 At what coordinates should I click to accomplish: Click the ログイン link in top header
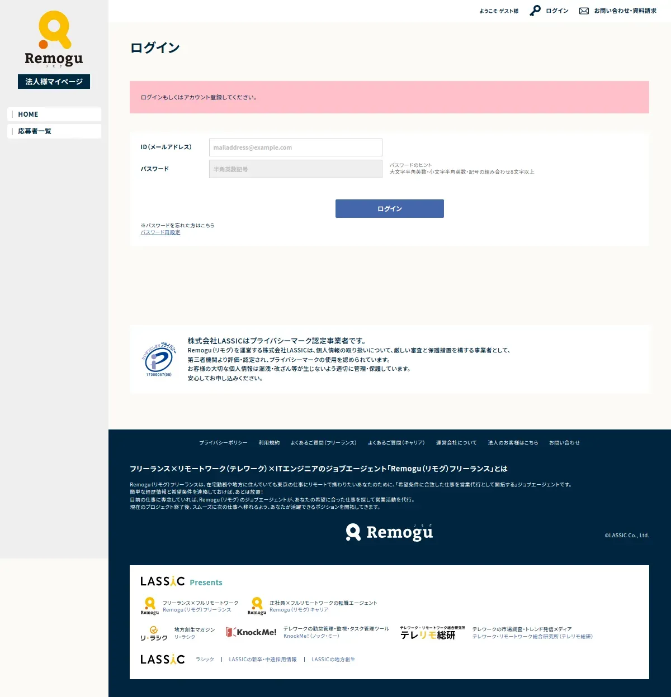pyautogui.click(x=557, y=11)
